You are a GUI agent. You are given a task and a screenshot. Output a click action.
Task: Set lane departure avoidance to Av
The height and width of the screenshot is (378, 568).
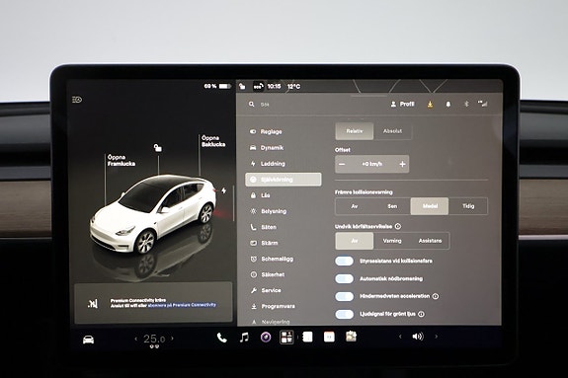tap(355, 241)
